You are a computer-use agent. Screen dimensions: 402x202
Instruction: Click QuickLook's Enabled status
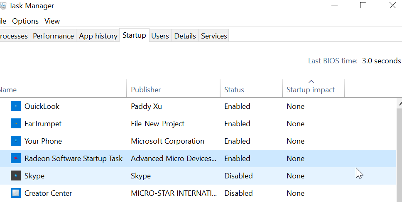click(237, 106)
